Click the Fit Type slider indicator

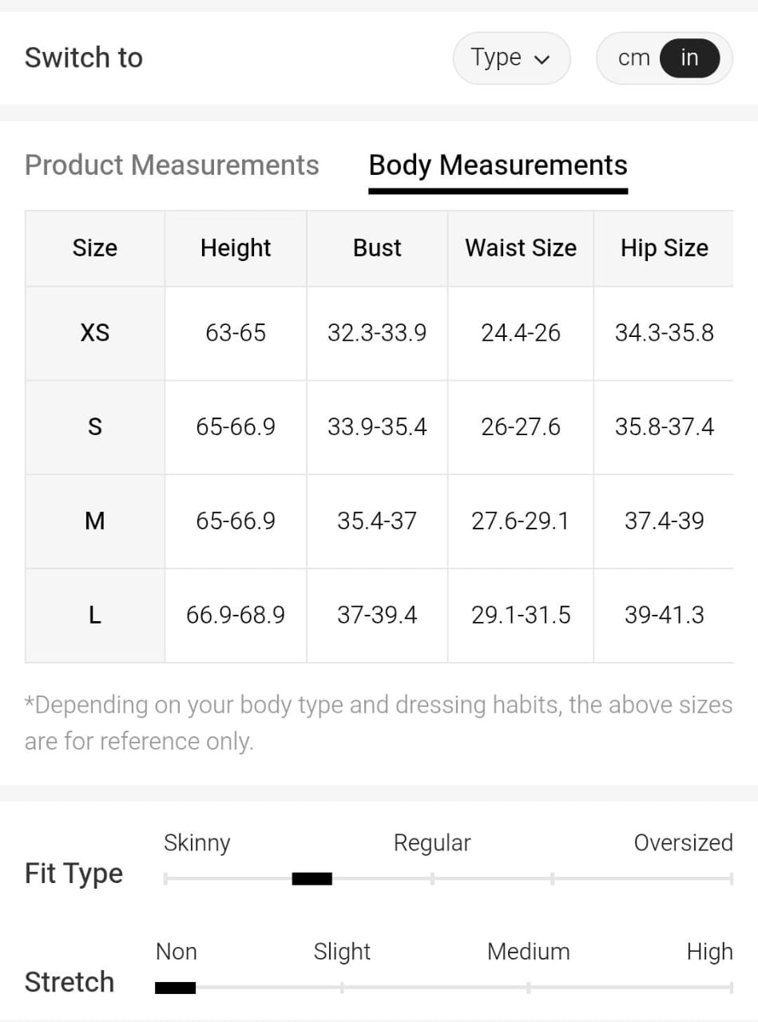[x=312, y=879]
